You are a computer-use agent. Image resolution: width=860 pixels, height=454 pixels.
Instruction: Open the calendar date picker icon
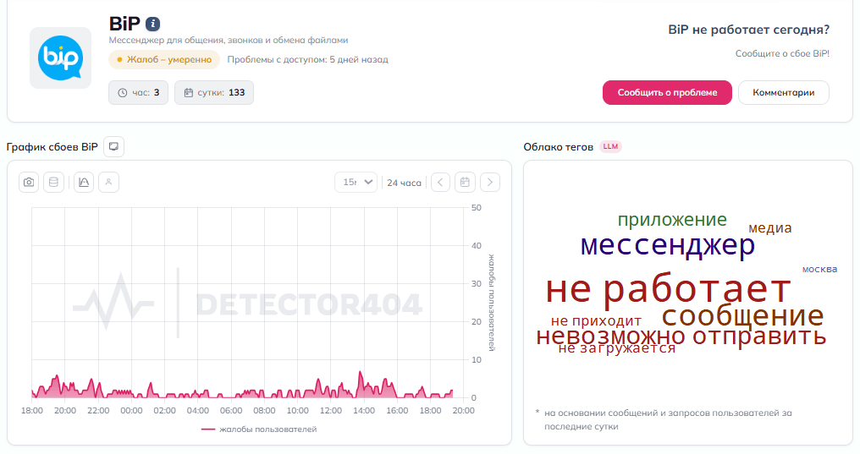pos(465,183)
